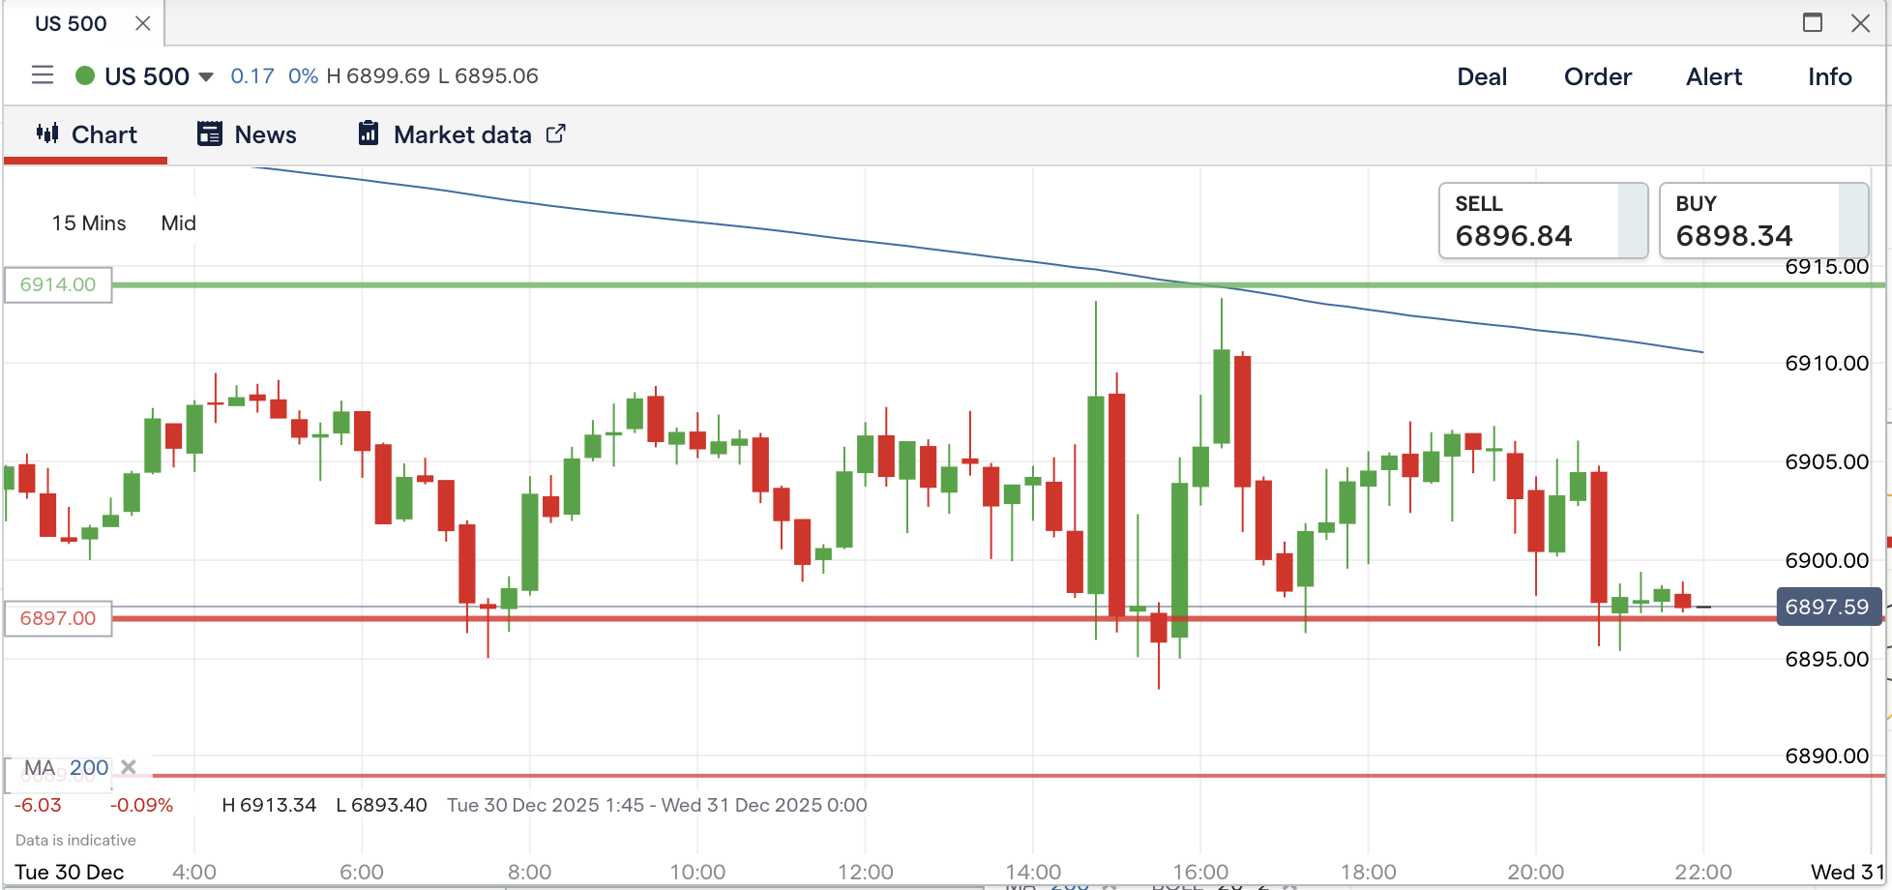Viewport: 1892px width, 890px height.
Task: Open the hamburger menu icon
Action: pos(42,75)
